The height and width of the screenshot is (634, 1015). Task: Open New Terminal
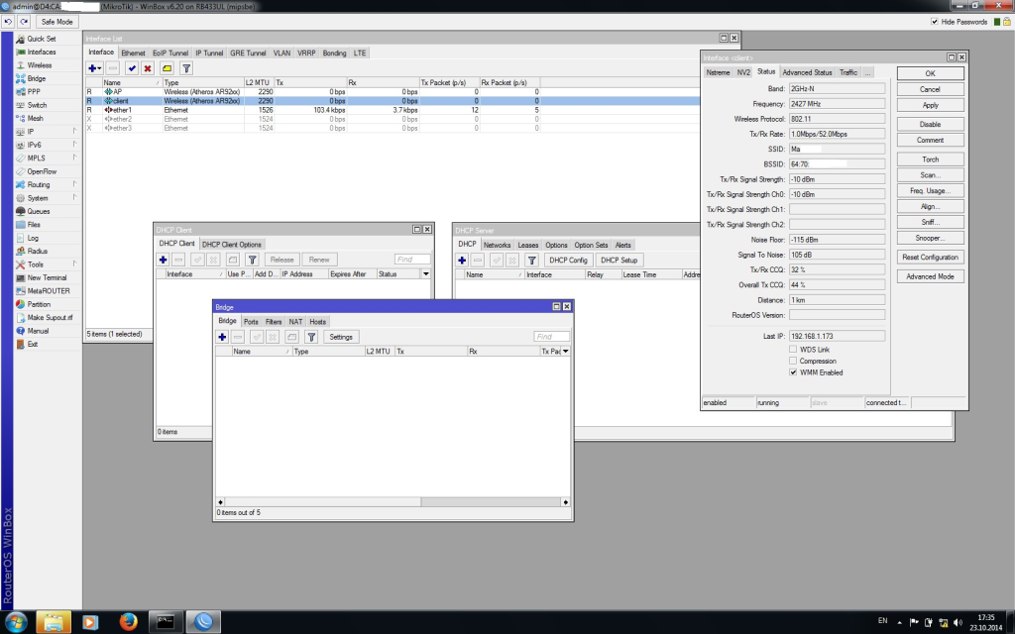[x=47, y=277]
